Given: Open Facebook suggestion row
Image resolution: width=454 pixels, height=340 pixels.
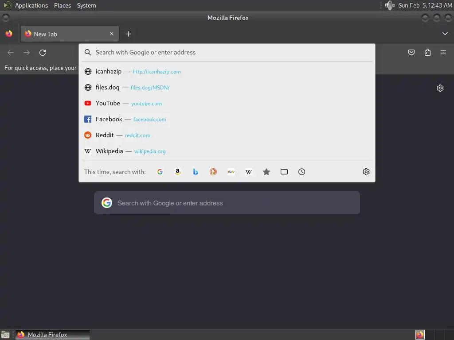Looking at the screenshot, I should click(x=227, y=119).
